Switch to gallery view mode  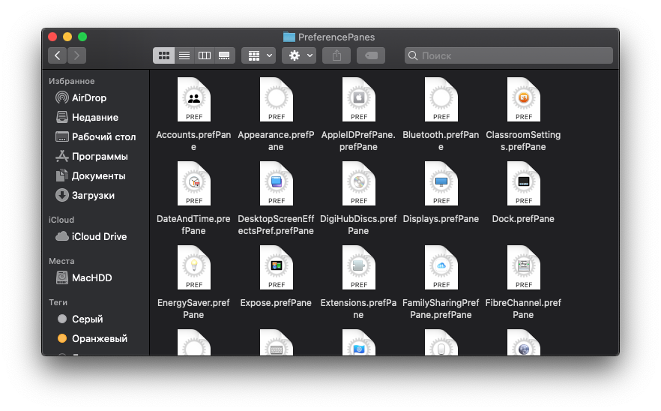click(x=224, y=55)
